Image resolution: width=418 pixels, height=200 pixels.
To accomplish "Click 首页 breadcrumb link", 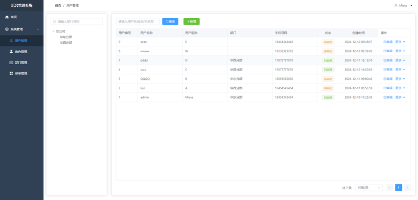I will point(58,5).
